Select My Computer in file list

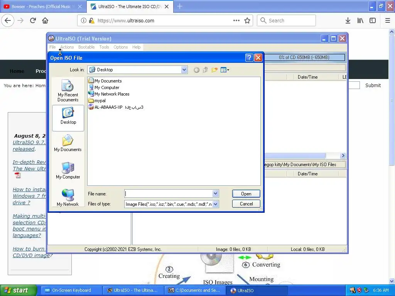click(x=104, y=87)
